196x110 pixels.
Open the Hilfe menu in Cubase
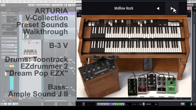(x=73, y=2)
